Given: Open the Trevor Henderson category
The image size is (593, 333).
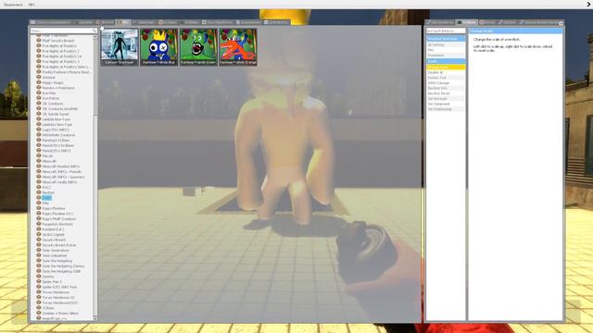Looking at the screenshot, I should (x=56, y=292).
